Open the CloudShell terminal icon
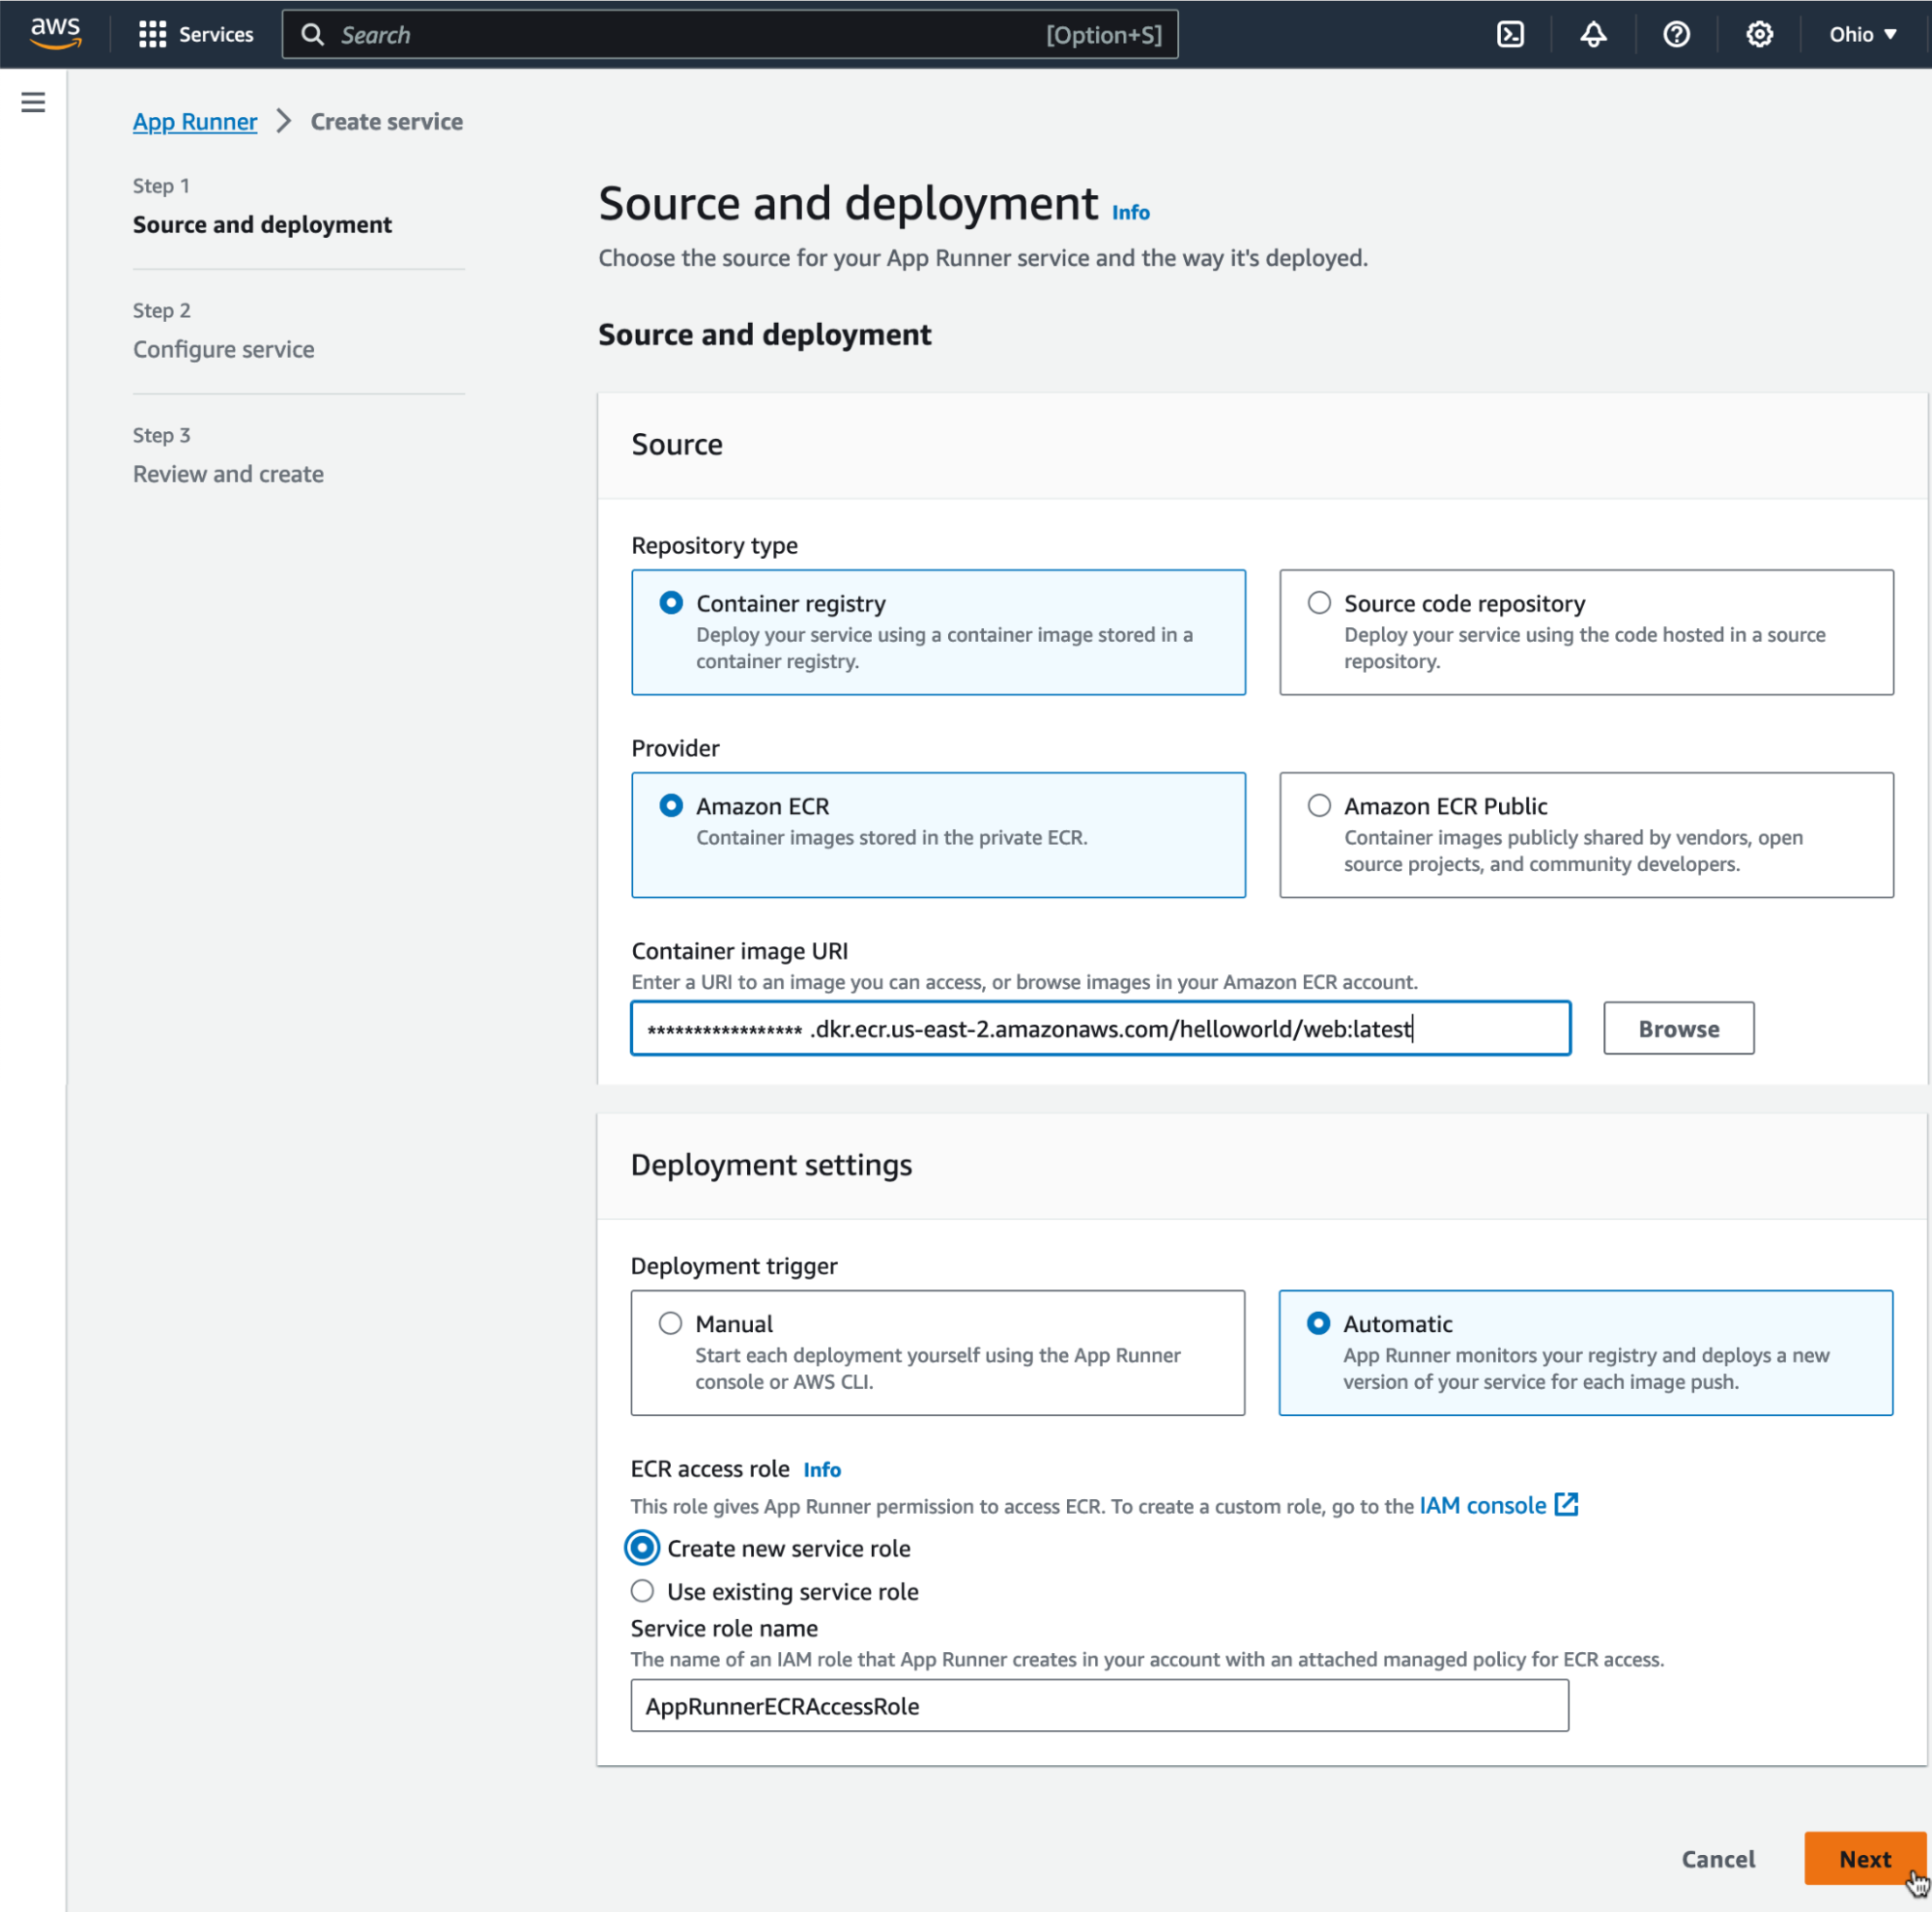Viewport: 1932px width, 1912px height. coord(1510,34)
